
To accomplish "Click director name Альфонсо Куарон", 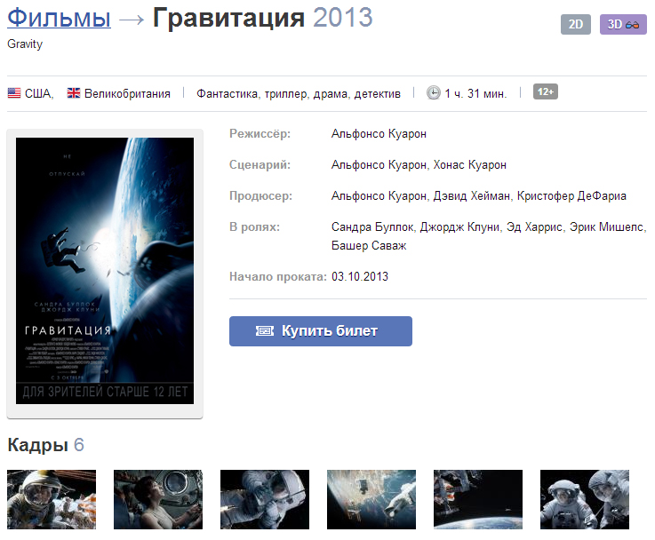I will [379, 133].
